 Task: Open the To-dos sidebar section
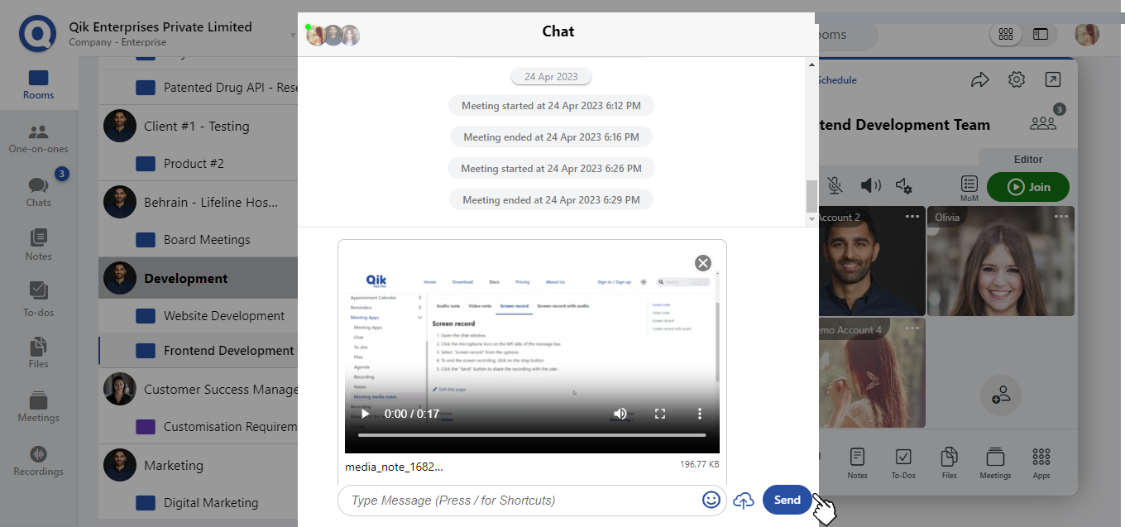click(38, 299)
